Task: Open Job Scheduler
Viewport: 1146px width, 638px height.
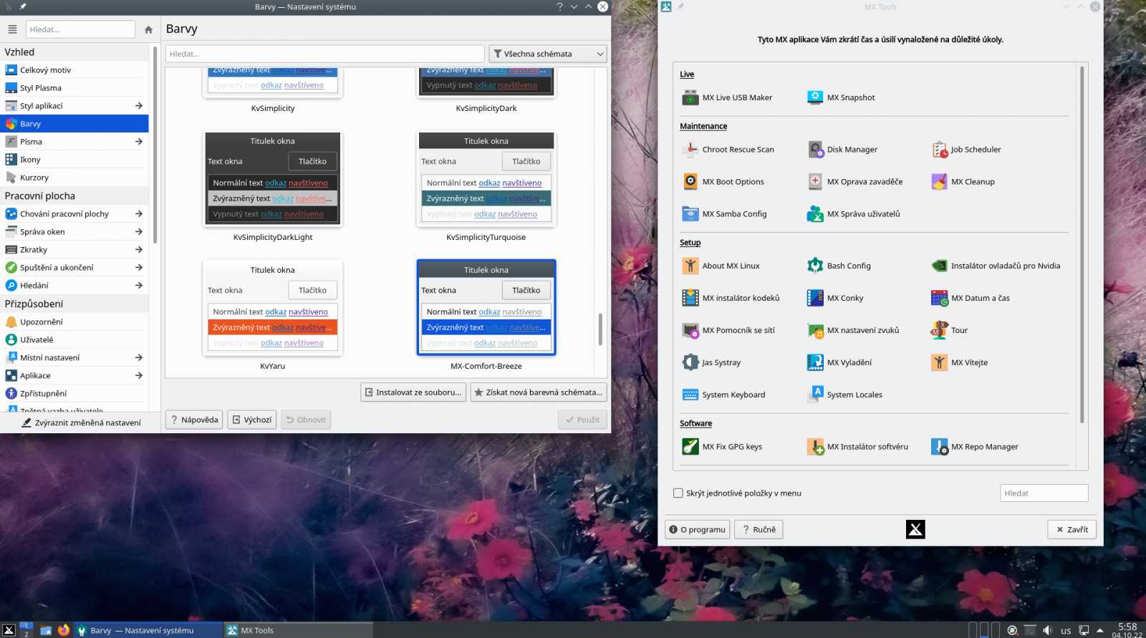Action: (x=966, y=150)
